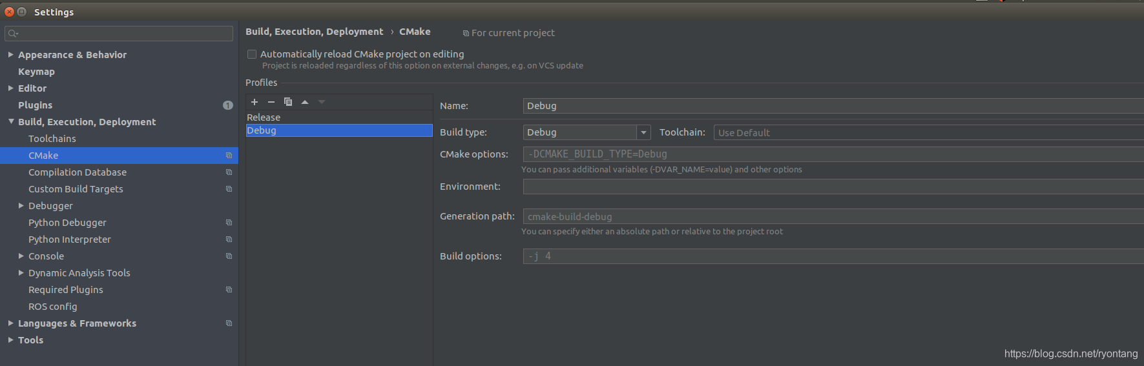Remove the selected CMake profile
The width and height of the screenshot is (1144, 366).
271,102
